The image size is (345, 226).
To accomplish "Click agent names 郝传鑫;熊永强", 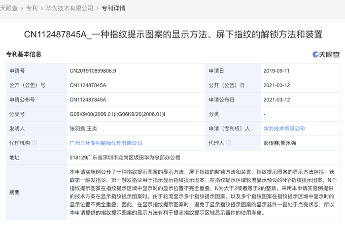I will click(279, 143).
